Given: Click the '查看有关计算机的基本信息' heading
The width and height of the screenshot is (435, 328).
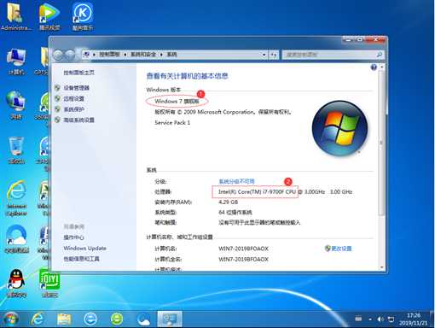Looking at the screenshot, I should click(x=187, y=76).
